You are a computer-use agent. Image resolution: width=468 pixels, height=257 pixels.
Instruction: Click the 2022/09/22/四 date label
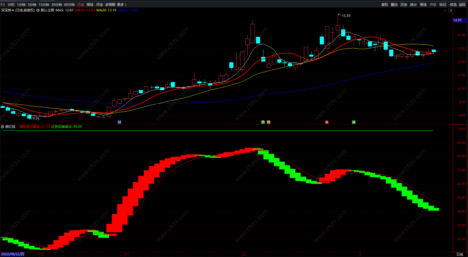(x=12, y=254)
